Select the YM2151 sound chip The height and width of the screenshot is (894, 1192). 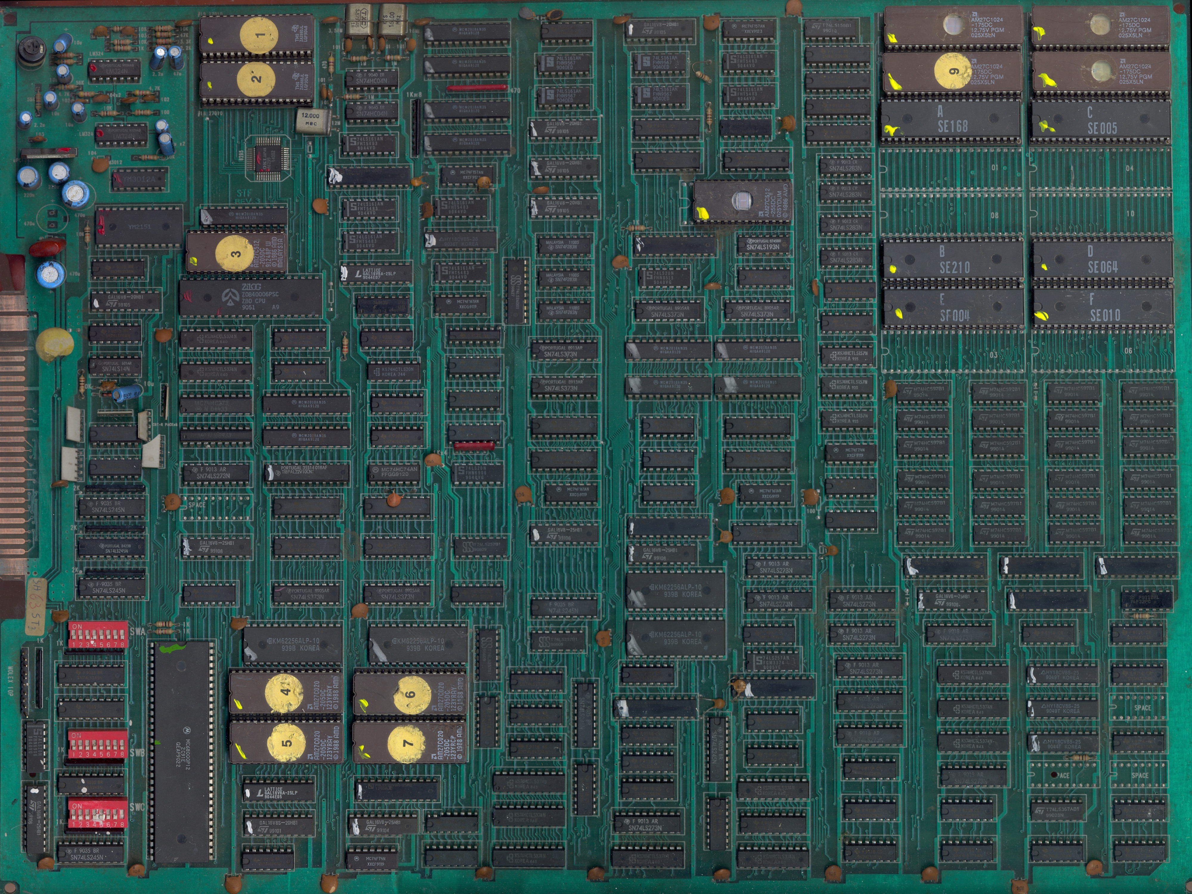(x=139, y=227)
